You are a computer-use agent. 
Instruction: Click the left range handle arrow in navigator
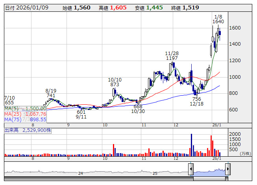191,170
